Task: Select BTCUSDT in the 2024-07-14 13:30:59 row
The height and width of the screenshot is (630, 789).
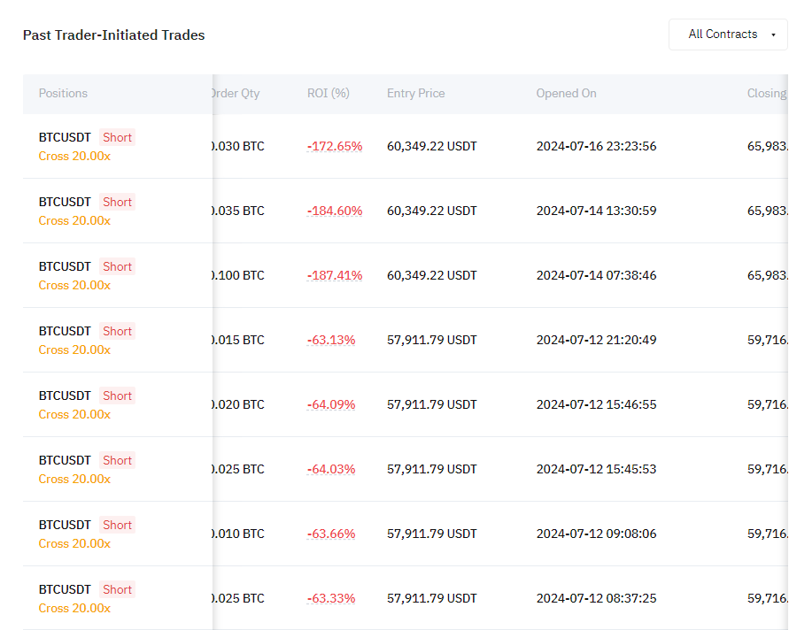Action: tap(65, 202)
